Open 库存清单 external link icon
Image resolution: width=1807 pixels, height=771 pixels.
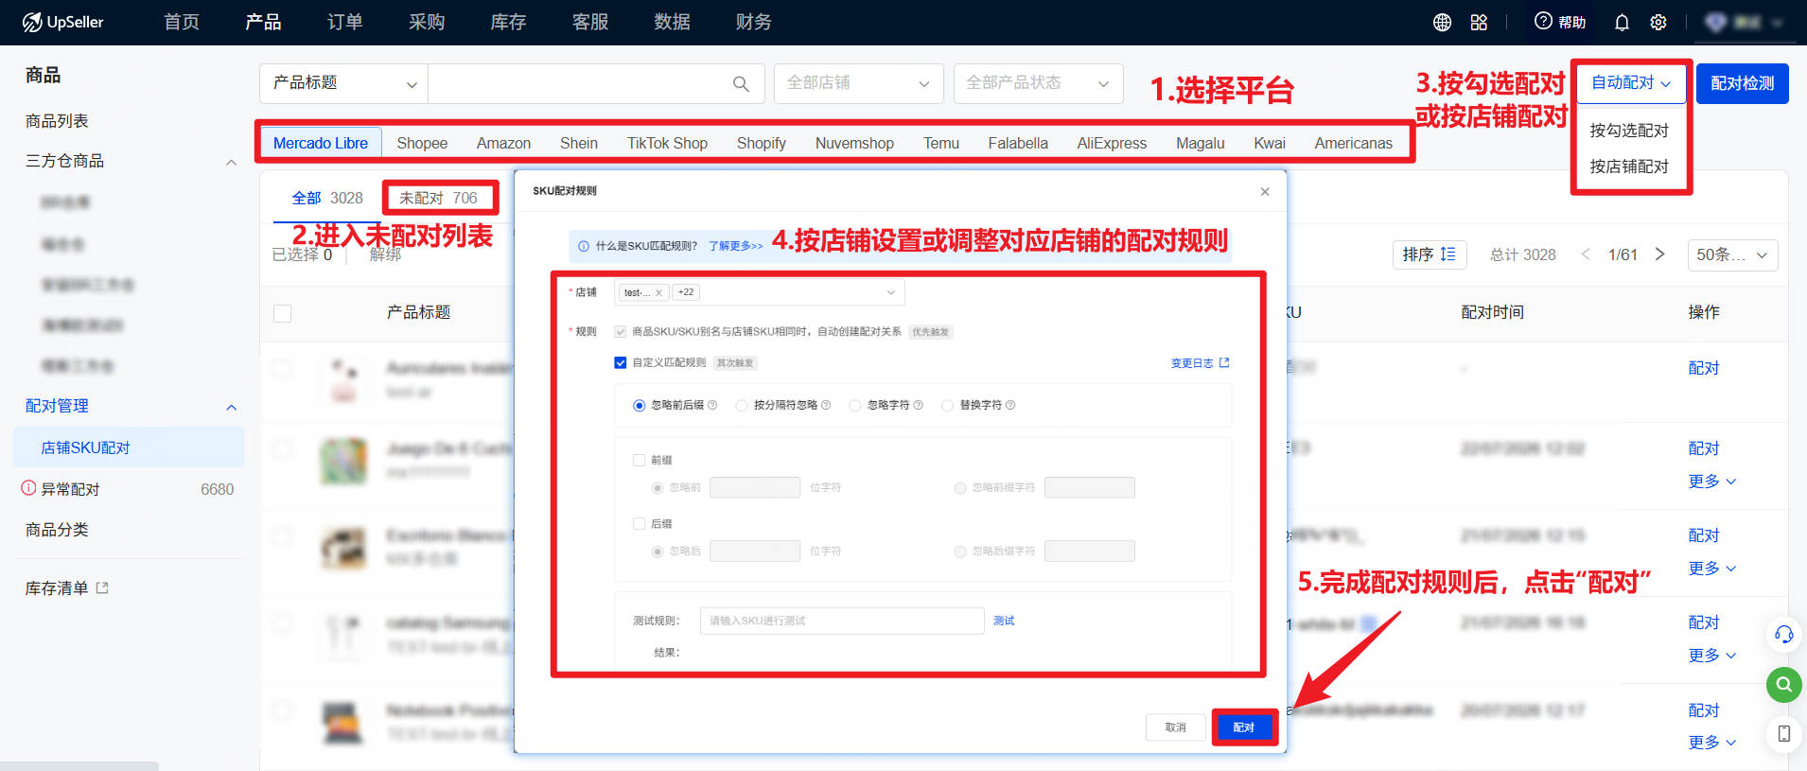pos(102,587)
